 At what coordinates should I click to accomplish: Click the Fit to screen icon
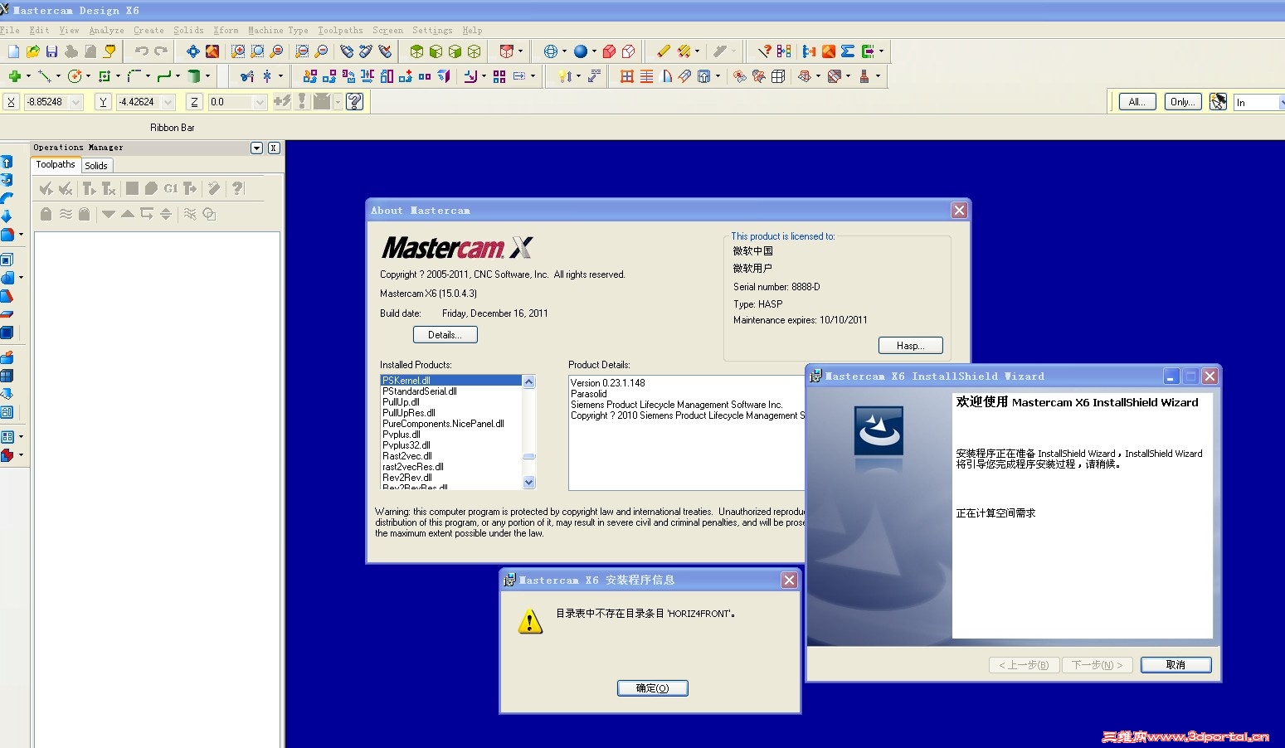[192, 51]
